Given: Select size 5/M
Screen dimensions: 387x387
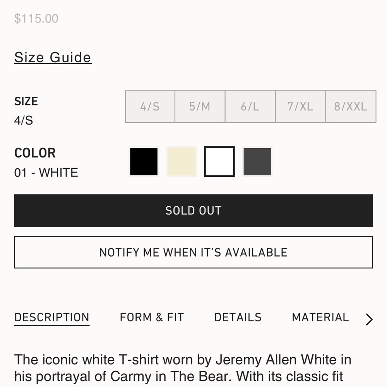Looking at the screenshot, I should 200,107.
